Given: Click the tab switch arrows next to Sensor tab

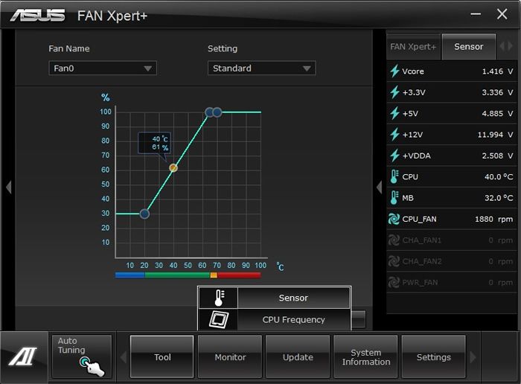Looking at the screenshot, I should pyautogui.click(x=506, y=46).
